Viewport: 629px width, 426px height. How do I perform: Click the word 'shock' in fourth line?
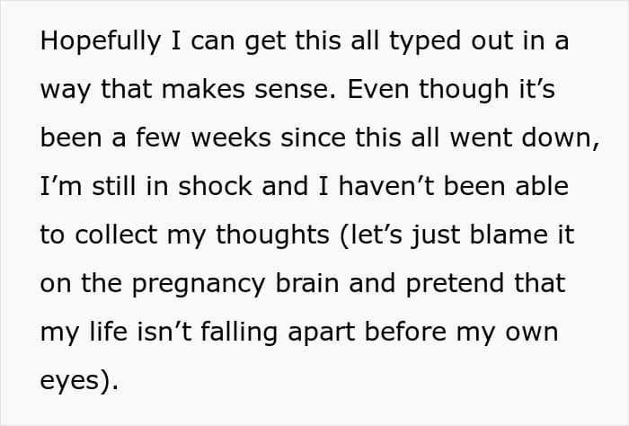[x=215, y=186]
